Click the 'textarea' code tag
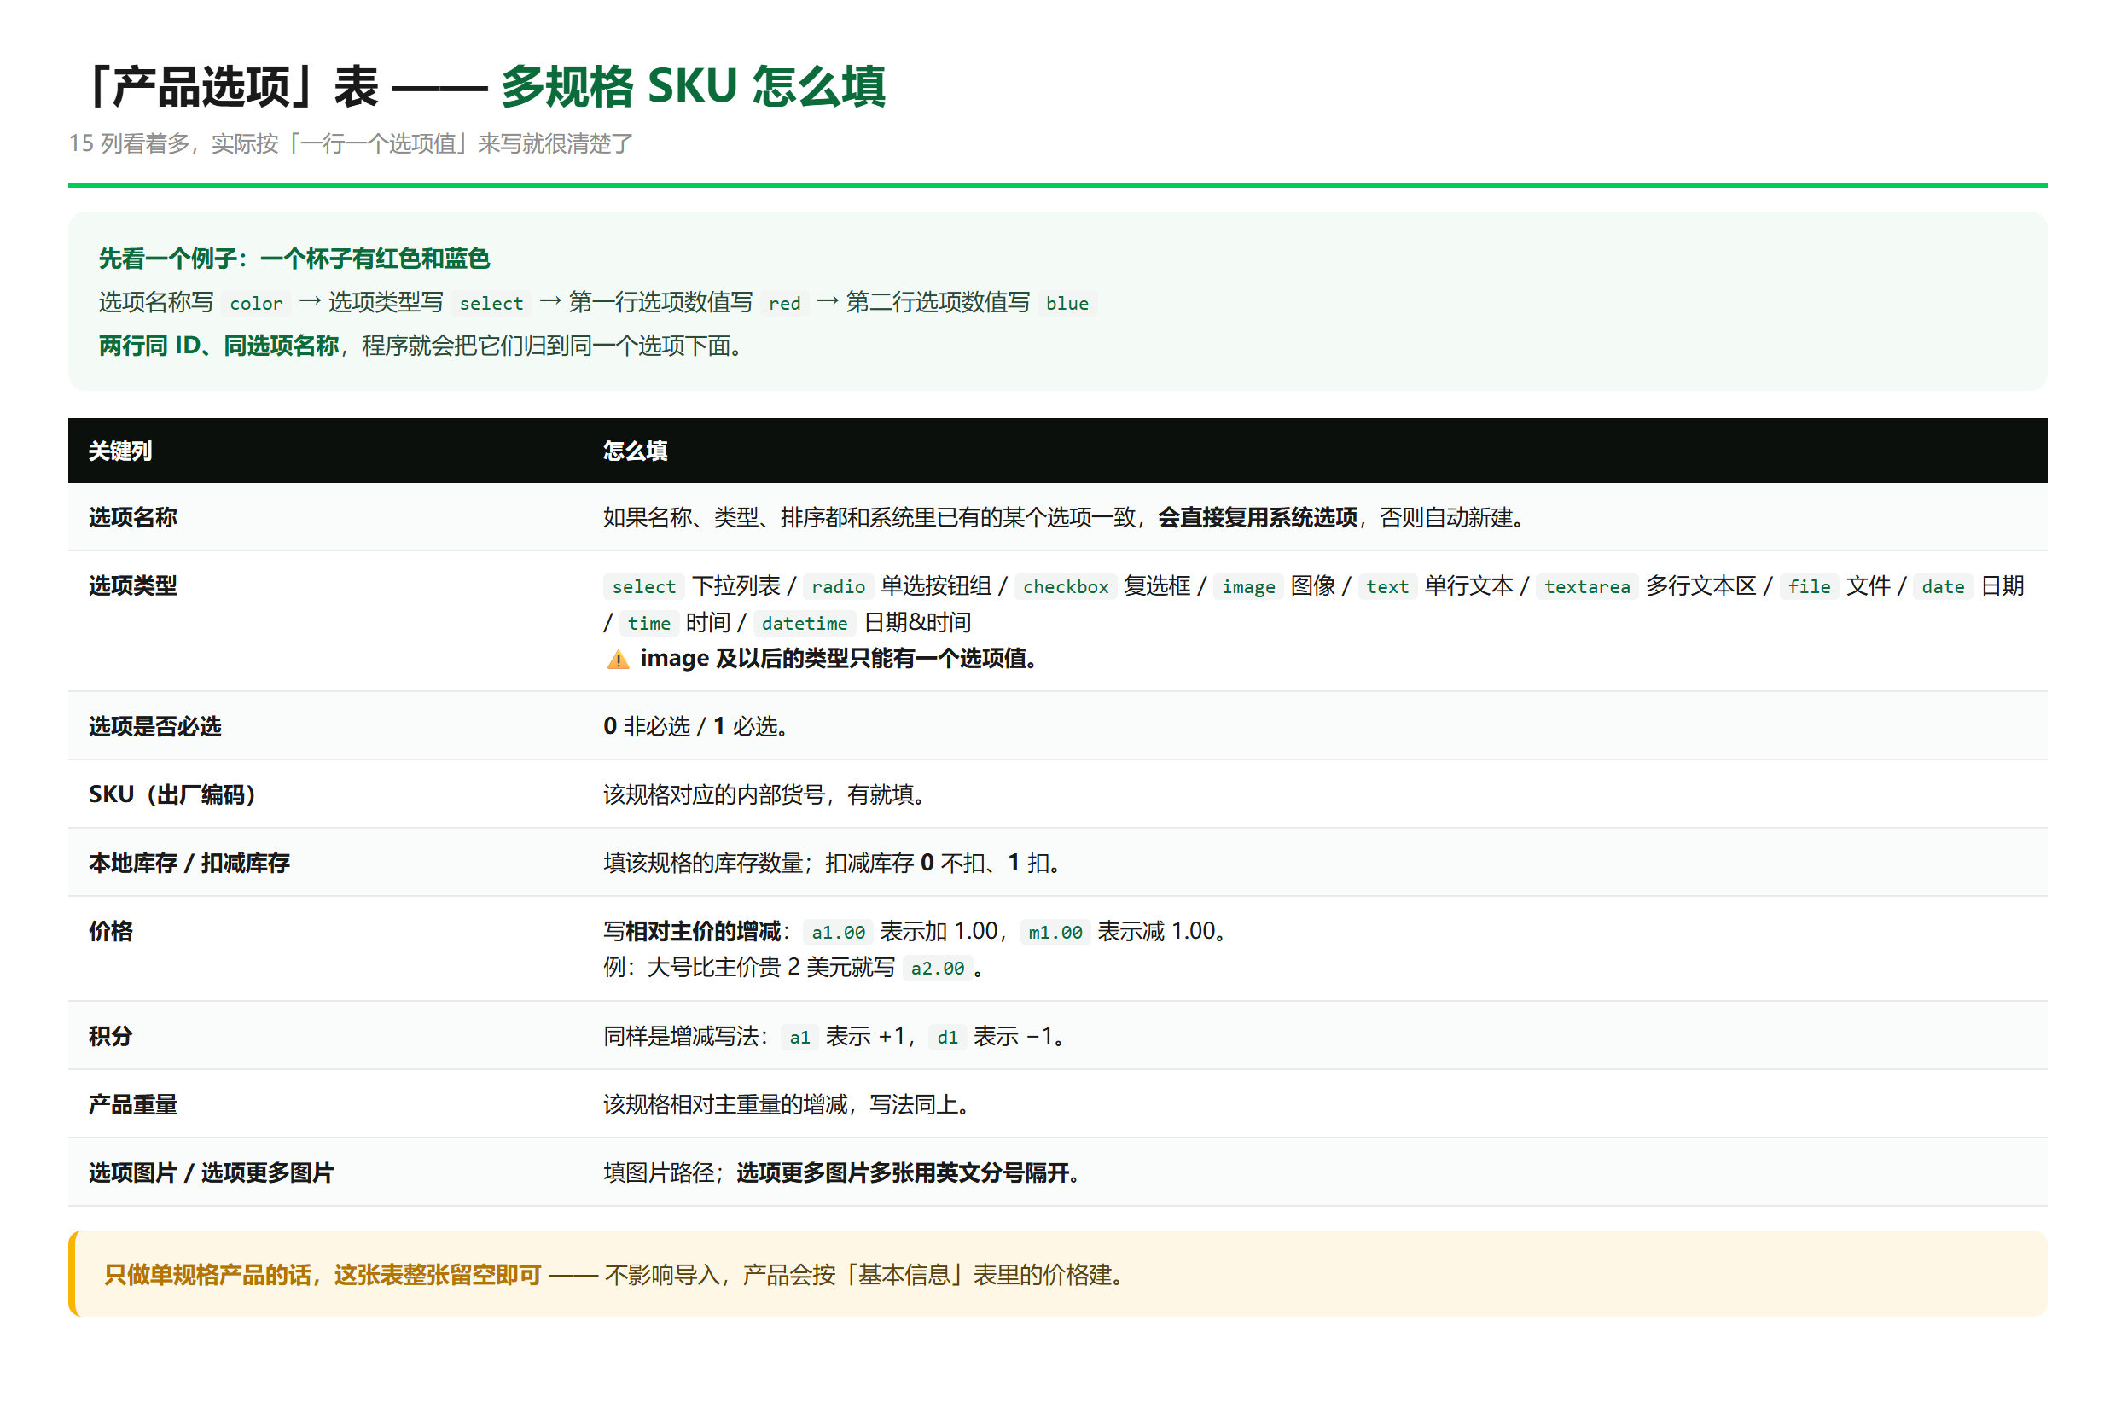 tap(1586, 586)
